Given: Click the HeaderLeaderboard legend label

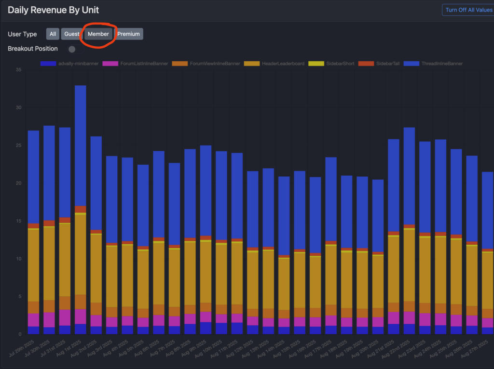Looking at the screenshot, I should click(x=283, y=64).
